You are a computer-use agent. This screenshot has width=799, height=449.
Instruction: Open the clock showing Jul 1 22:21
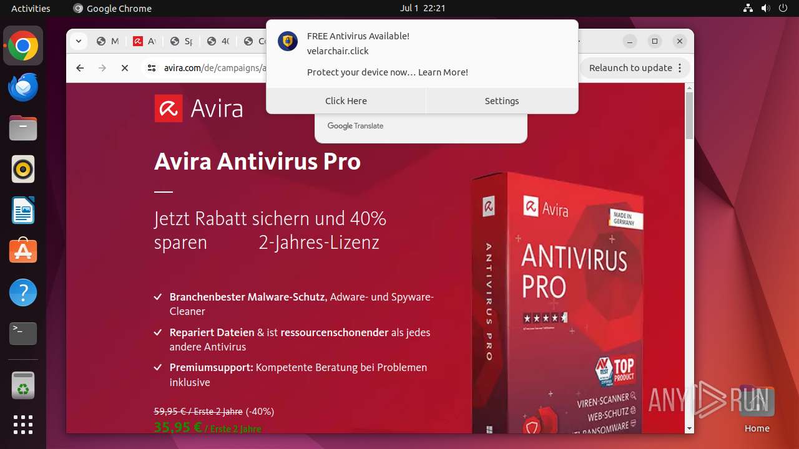tap(423, 8)
